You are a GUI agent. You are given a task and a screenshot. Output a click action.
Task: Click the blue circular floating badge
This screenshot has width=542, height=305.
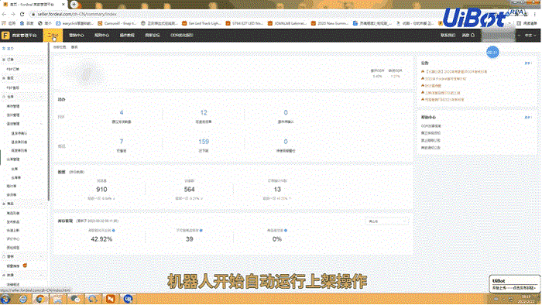tap(492, 53)
